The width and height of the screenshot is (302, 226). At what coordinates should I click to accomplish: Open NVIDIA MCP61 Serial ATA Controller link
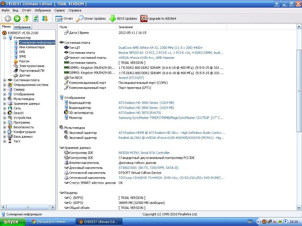pos(144,153)
